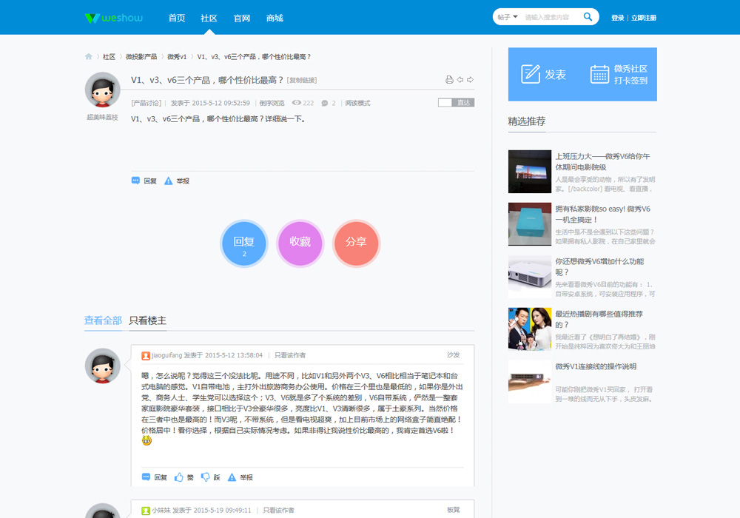Open article 你还想微秀V6增加什么功能呢

coord(599,266)
